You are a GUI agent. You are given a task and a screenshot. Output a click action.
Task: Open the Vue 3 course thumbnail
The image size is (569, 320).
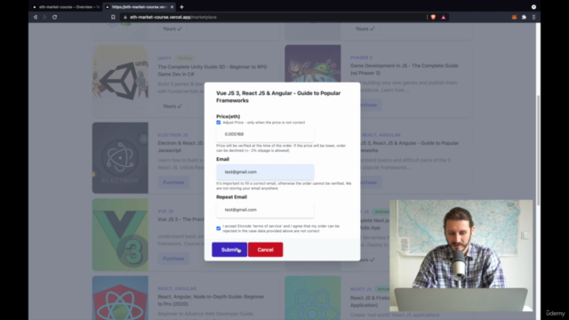coord(120,235)
